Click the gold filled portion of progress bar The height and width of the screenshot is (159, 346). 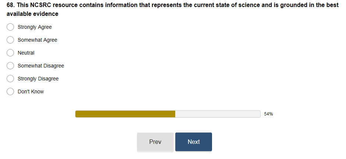[x=125, y=114]
